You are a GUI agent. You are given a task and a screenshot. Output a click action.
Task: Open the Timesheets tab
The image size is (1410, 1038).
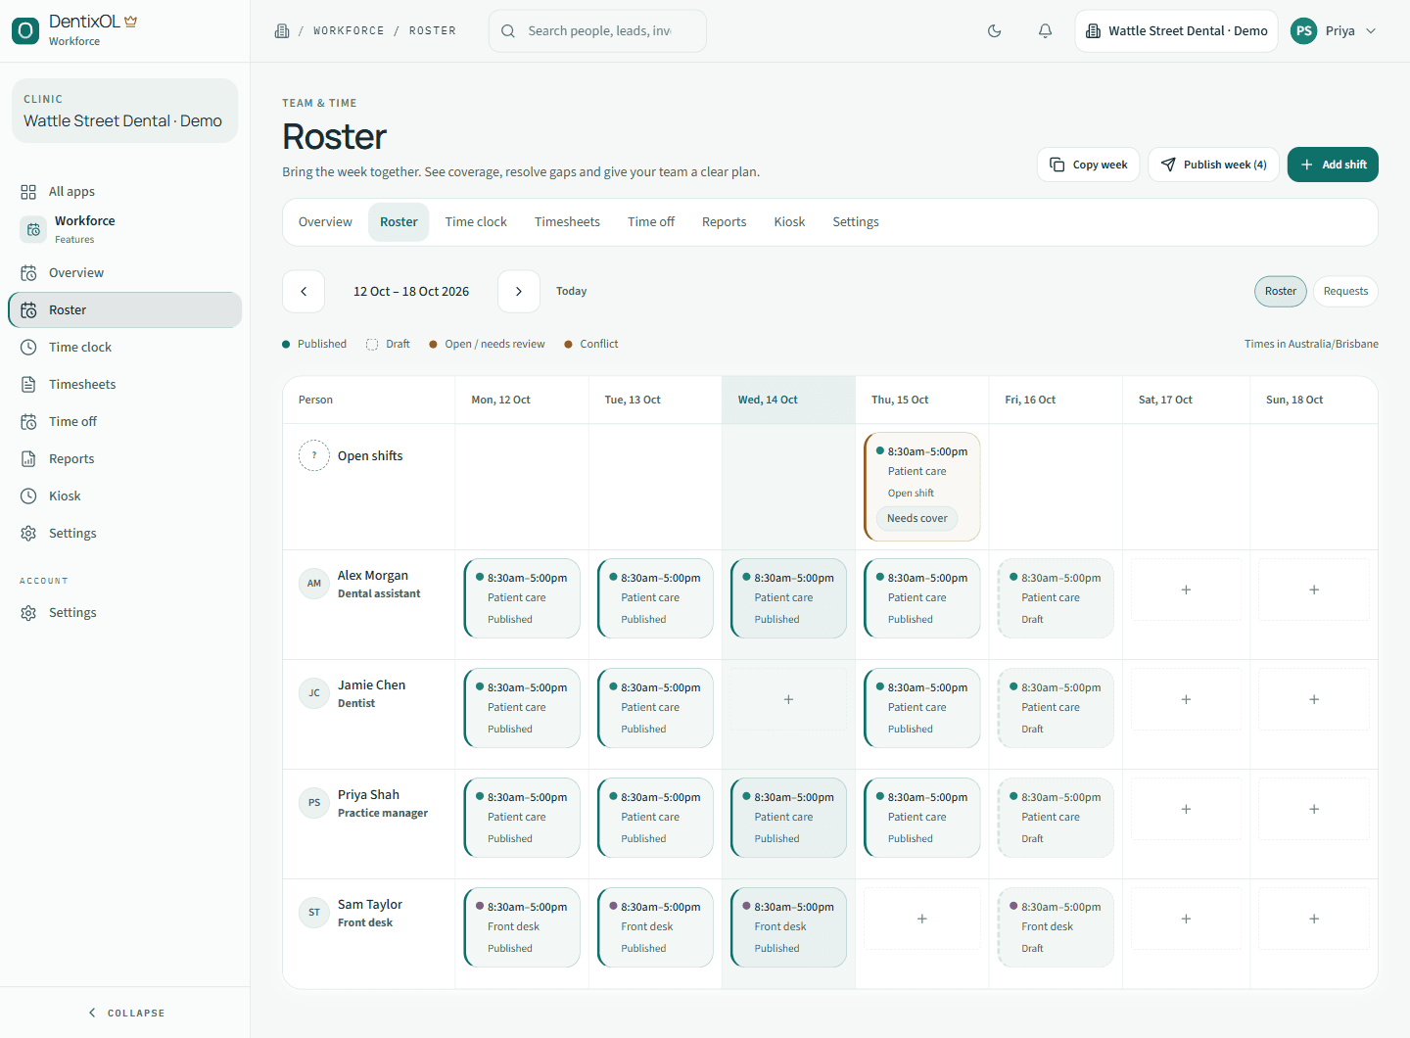[x=567, y=222]
